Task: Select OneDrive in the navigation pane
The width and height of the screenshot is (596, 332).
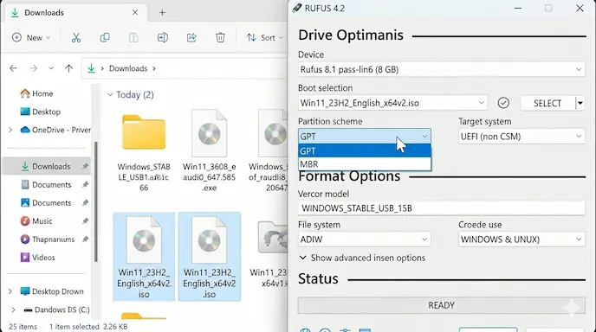Action: point(55,130)
